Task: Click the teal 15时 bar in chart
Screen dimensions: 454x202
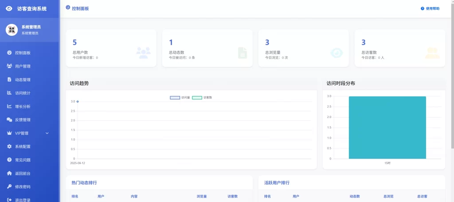Action: coord(387,127)
